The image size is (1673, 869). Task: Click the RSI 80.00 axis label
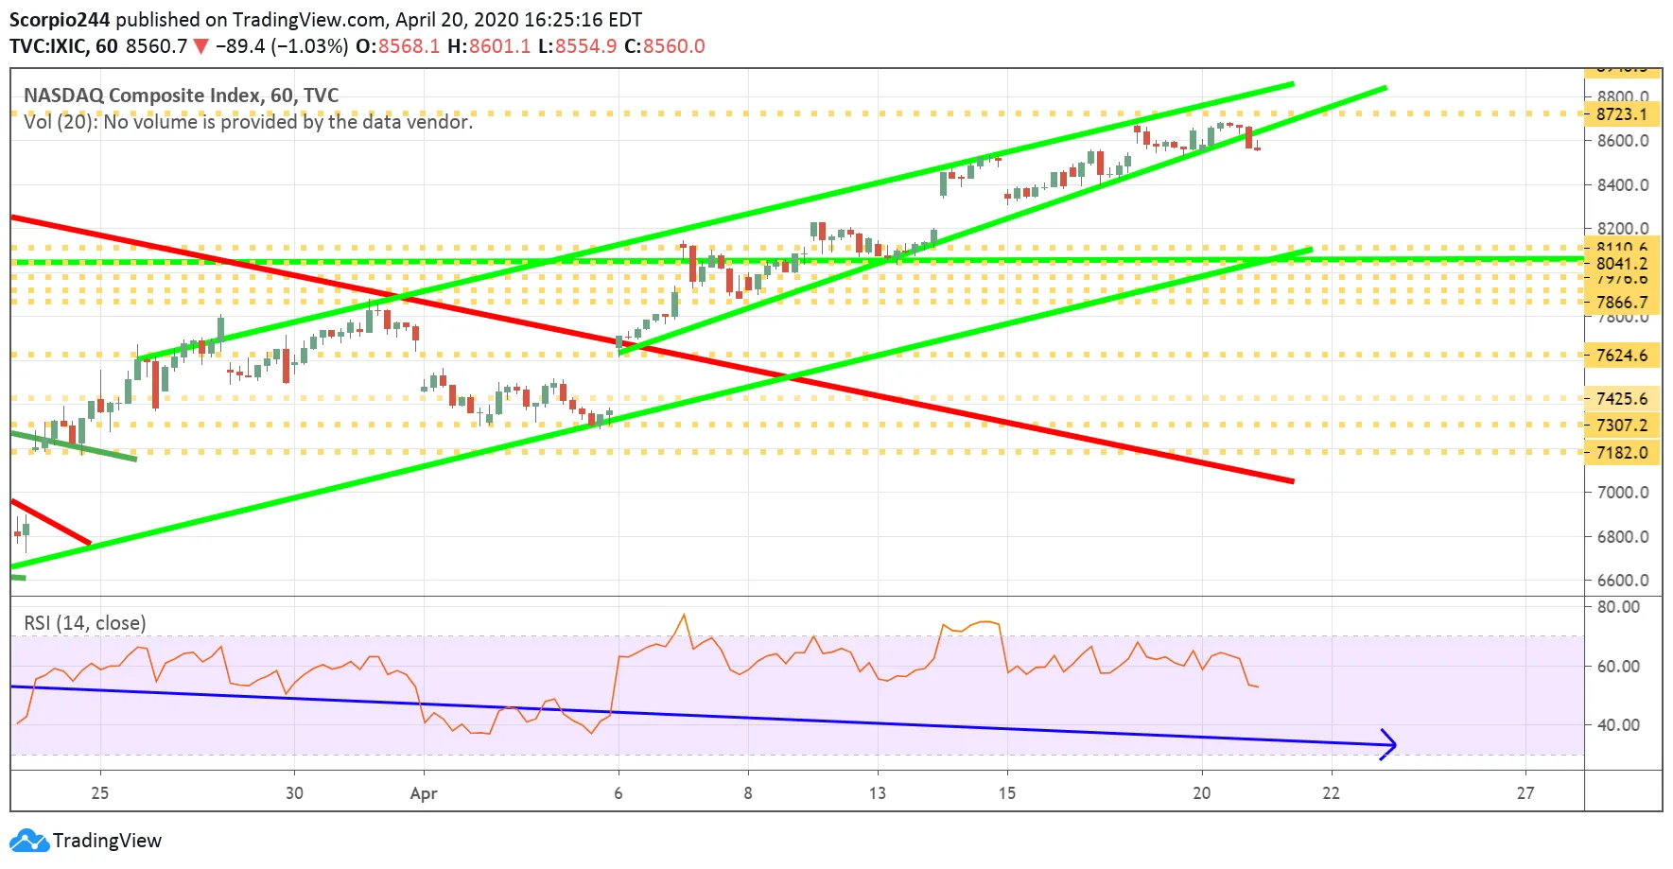(1618, 607)
